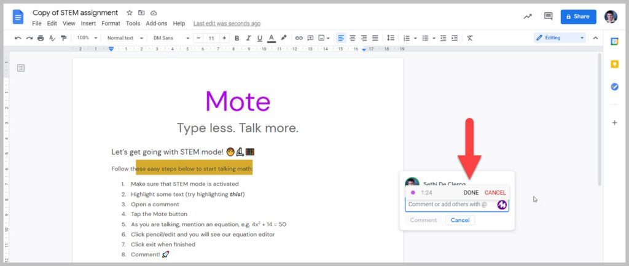Image resolution: width=629 pixels, height=266 pixels.
Task: Toggle bold formatting
Action: pyautogui.click(x=236, y=38)
